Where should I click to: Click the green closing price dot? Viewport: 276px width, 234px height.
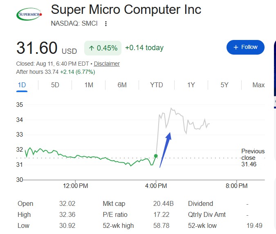pos(156,156)
